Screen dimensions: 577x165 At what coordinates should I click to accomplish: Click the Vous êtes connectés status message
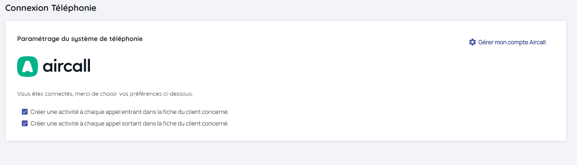105,94
